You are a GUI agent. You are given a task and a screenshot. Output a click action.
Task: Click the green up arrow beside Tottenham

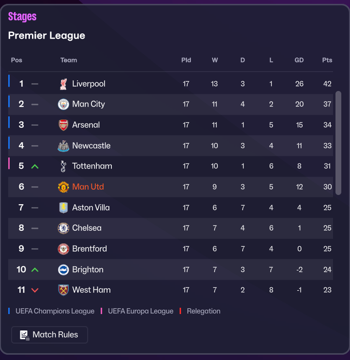click(x=35, y=166)
